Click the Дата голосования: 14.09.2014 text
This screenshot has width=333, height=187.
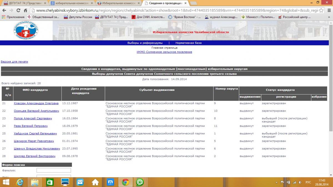click(x=164, y=79)
